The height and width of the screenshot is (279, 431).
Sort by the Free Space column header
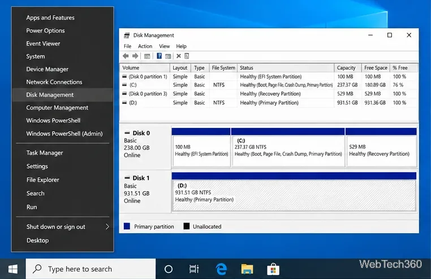coord(376,68)
